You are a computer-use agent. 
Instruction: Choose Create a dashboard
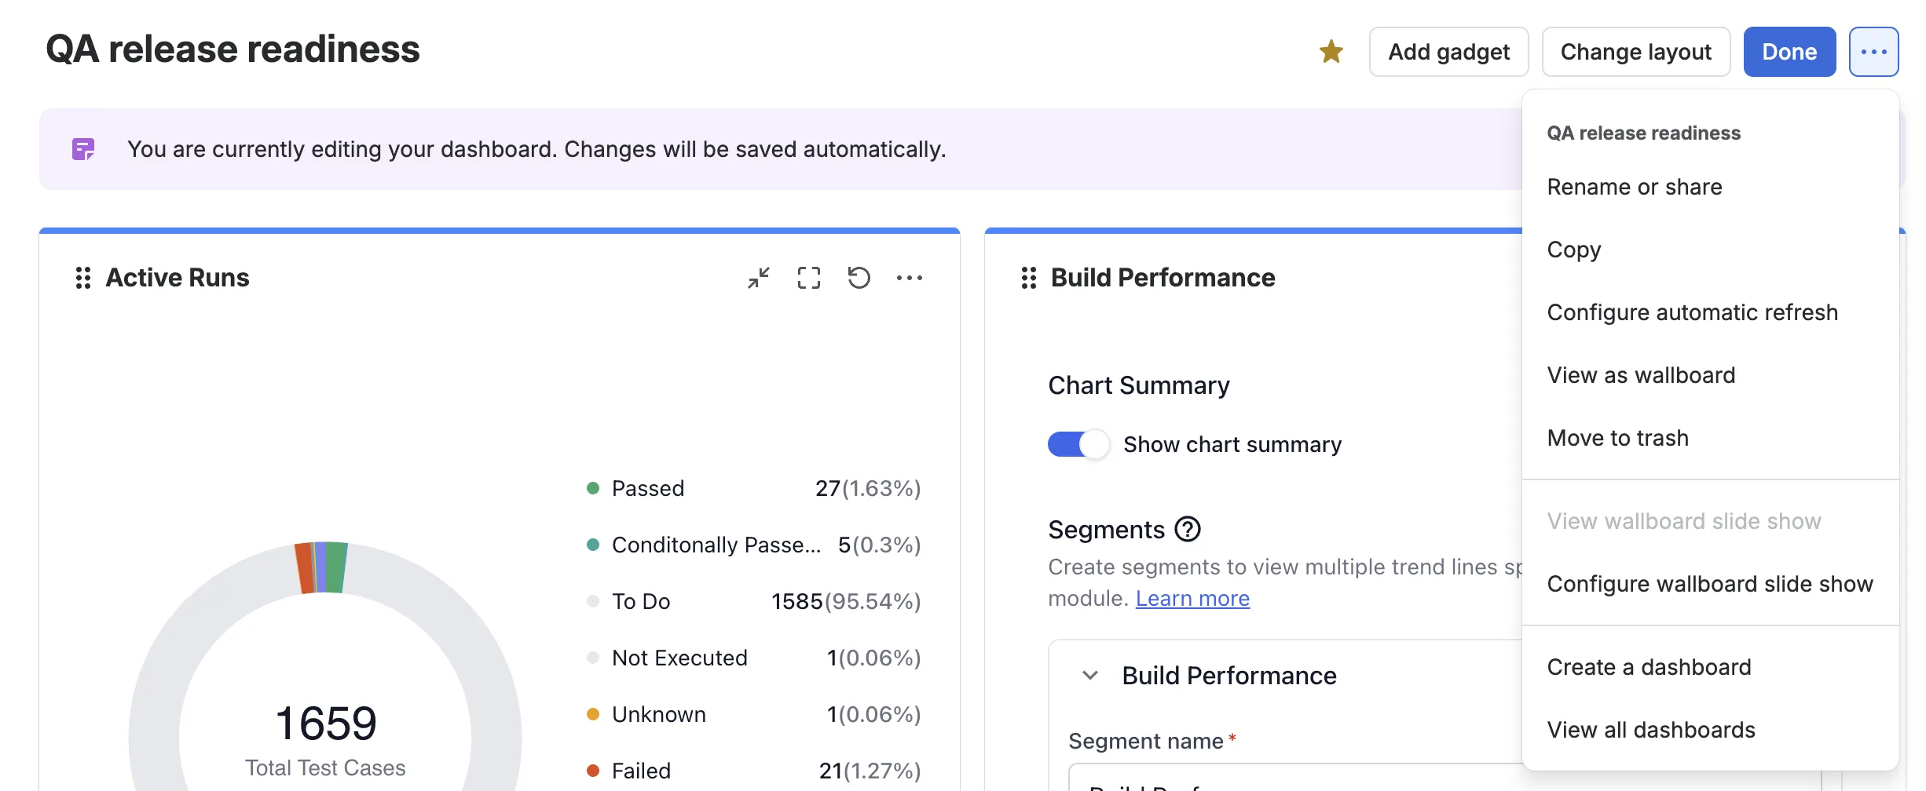tap(1710, 667)
